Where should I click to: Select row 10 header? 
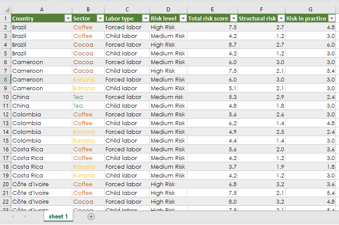(5, 97)
